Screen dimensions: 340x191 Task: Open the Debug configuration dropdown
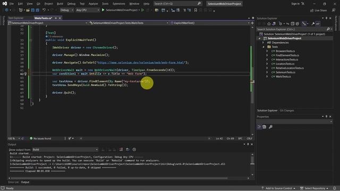tap(66, 10)
